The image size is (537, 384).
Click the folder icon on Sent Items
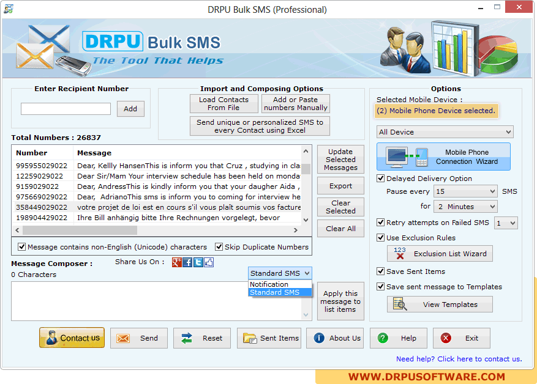coord(250,338)
